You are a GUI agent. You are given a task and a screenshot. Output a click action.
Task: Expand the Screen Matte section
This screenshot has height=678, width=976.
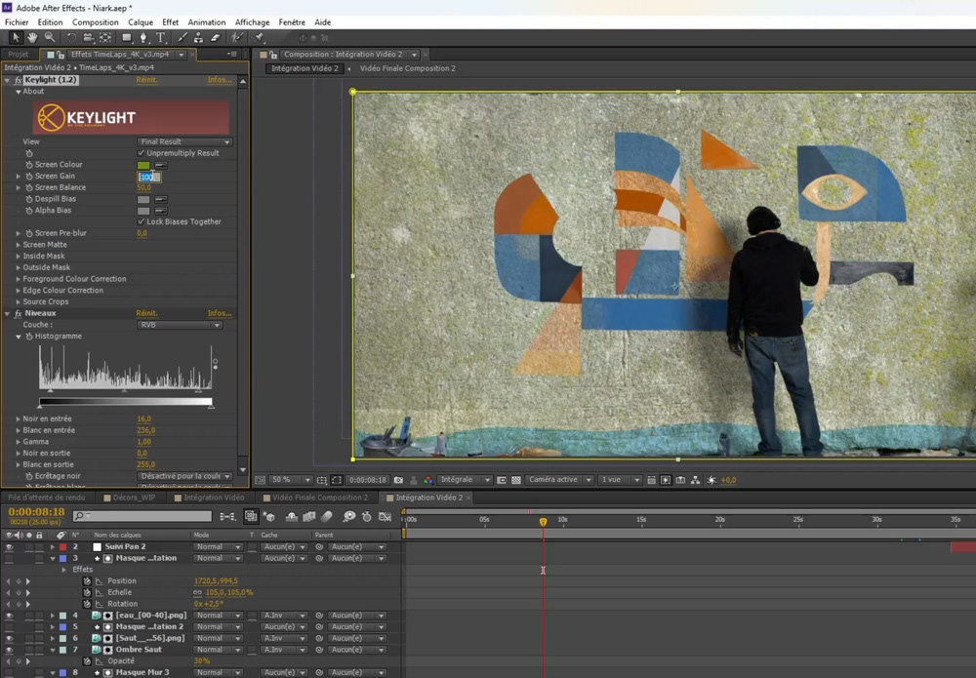tap(19, 245)
